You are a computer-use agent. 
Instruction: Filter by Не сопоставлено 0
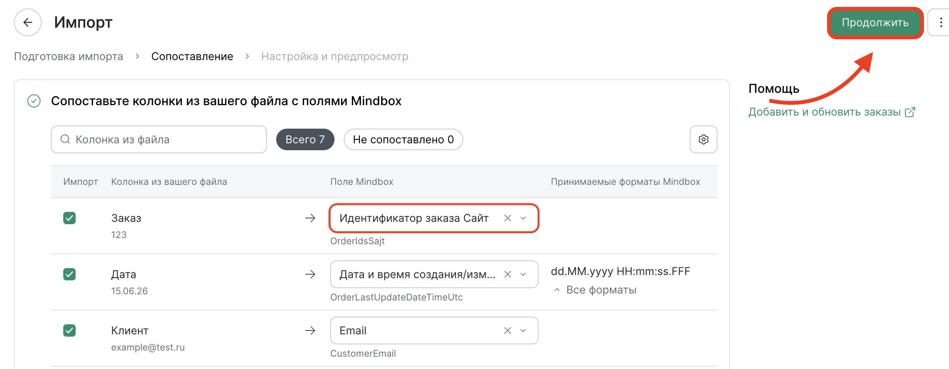(x=403, y=139)
